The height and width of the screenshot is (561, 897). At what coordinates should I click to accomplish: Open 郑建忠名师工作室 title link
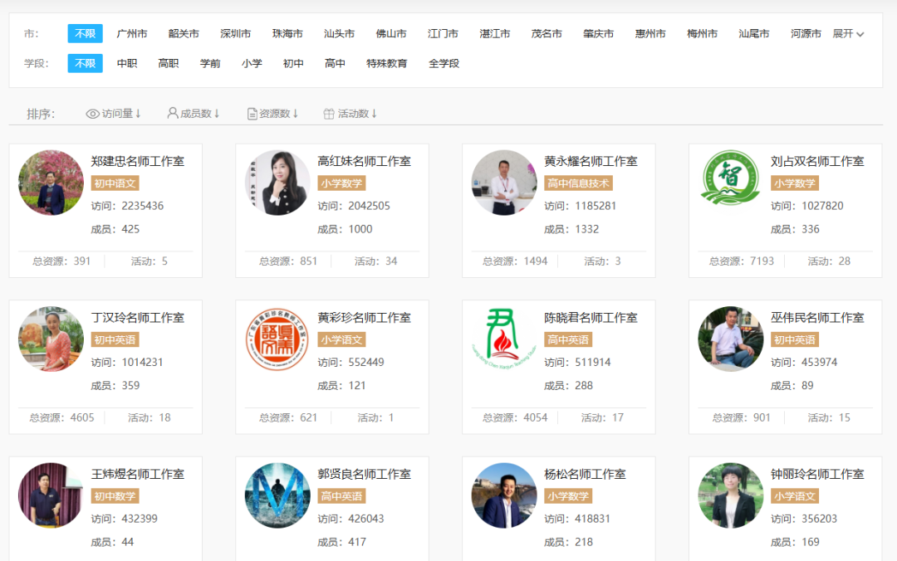click(x=138, y=161)
